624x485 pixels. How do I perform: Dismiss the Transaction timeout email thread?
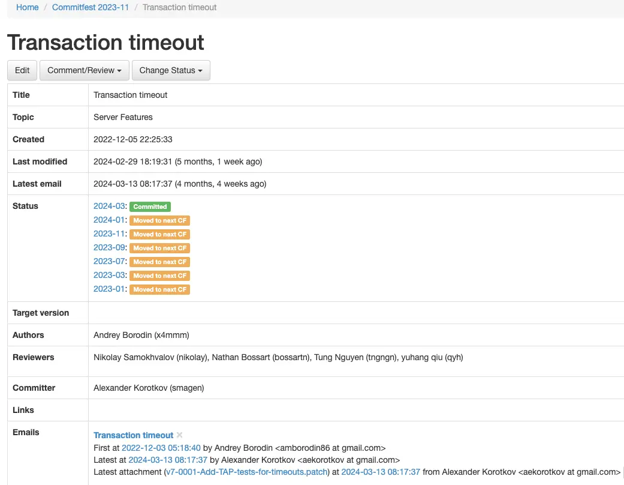click(178, 436)
